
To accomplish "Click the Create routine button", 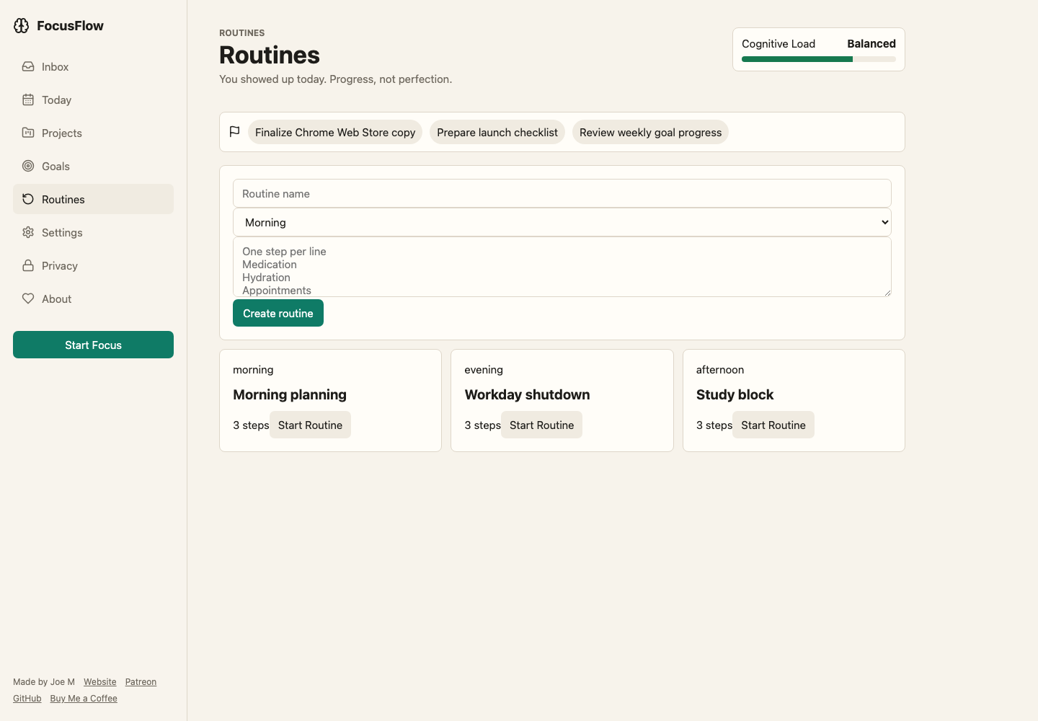I will point(278,313).
